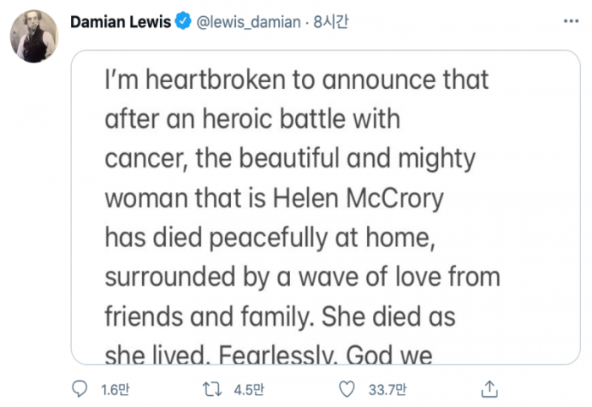
Task: Open the three-dot more options menu
Action: pos(571,21)
